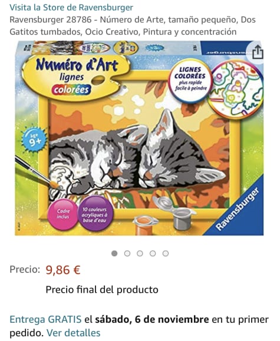Click the age 9+ badge on box
The height and width of the screenshot is (341, 280).
pos(34,140)
